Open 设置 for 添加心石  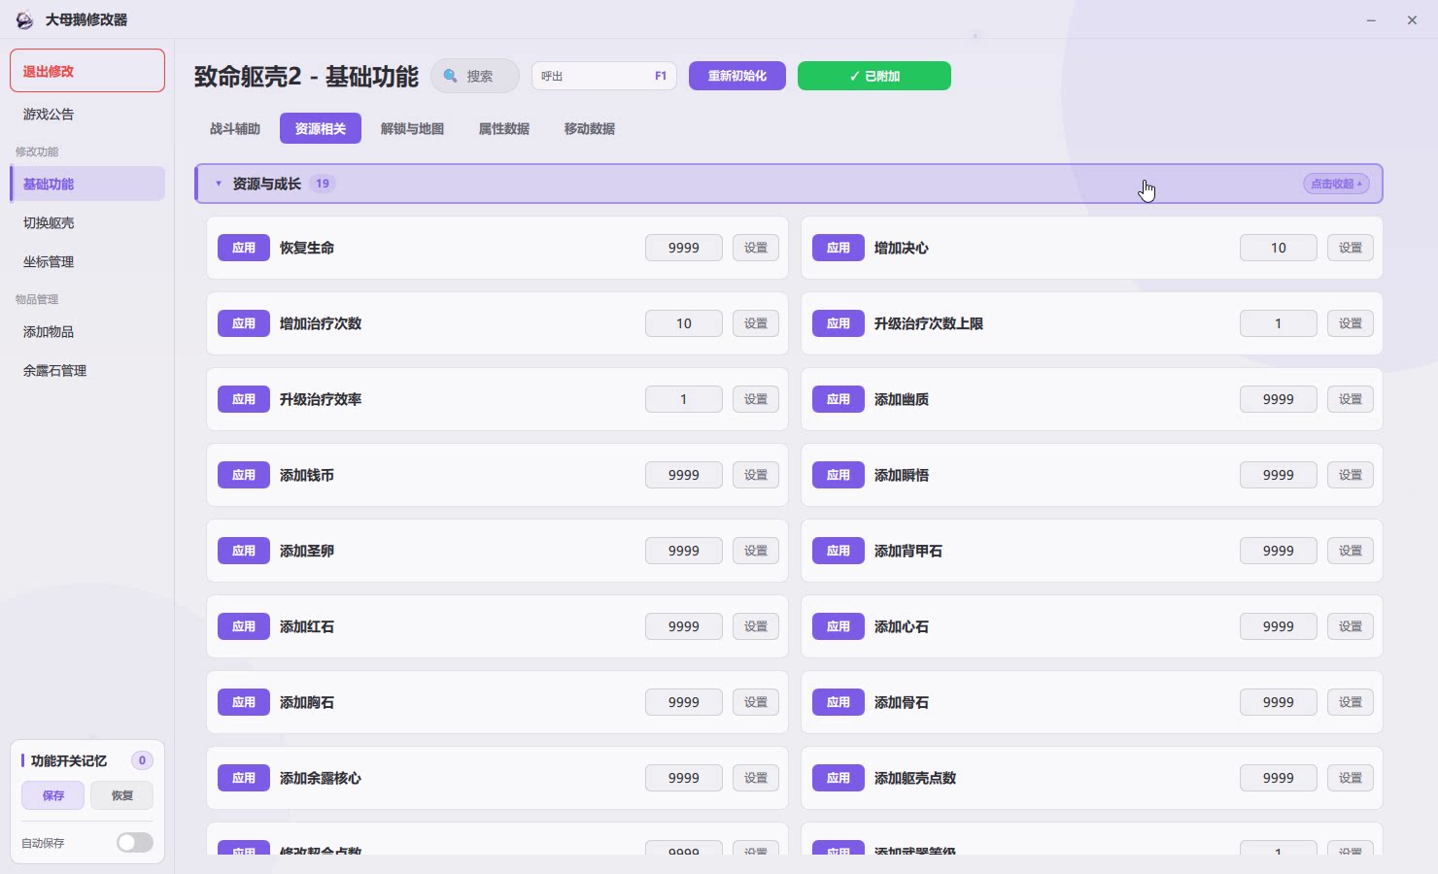[1351, 626]
